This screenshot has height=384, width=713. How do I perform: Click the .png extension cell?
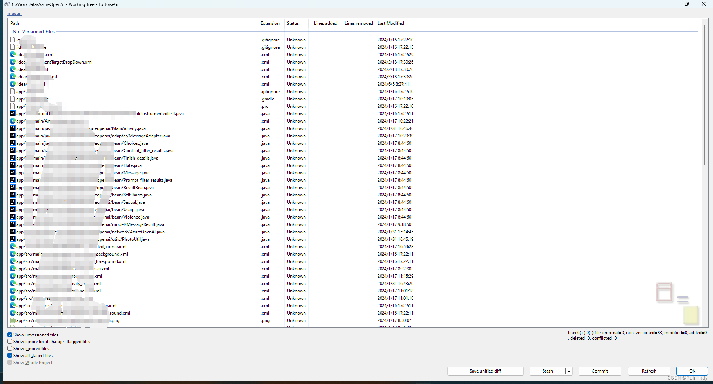265,320
